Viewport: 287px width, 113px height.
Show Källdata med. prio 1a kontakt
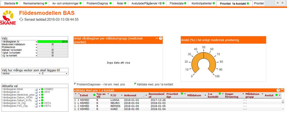pos(155,84)
